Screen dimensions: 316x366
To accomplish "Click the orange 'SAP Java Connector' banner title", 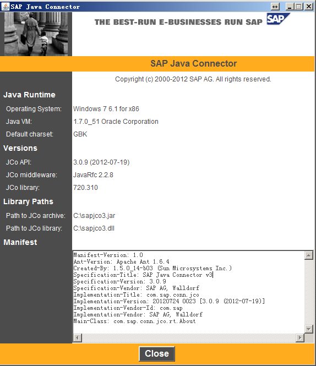I will coord(194,63).
